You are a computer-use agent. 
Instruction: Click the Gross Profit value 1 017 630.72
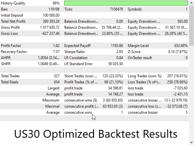pyautogui.click(x=50, y=27)
